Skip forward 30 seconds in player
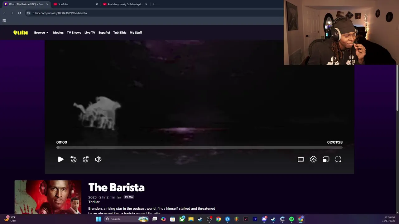 click(x=86, y=159)
